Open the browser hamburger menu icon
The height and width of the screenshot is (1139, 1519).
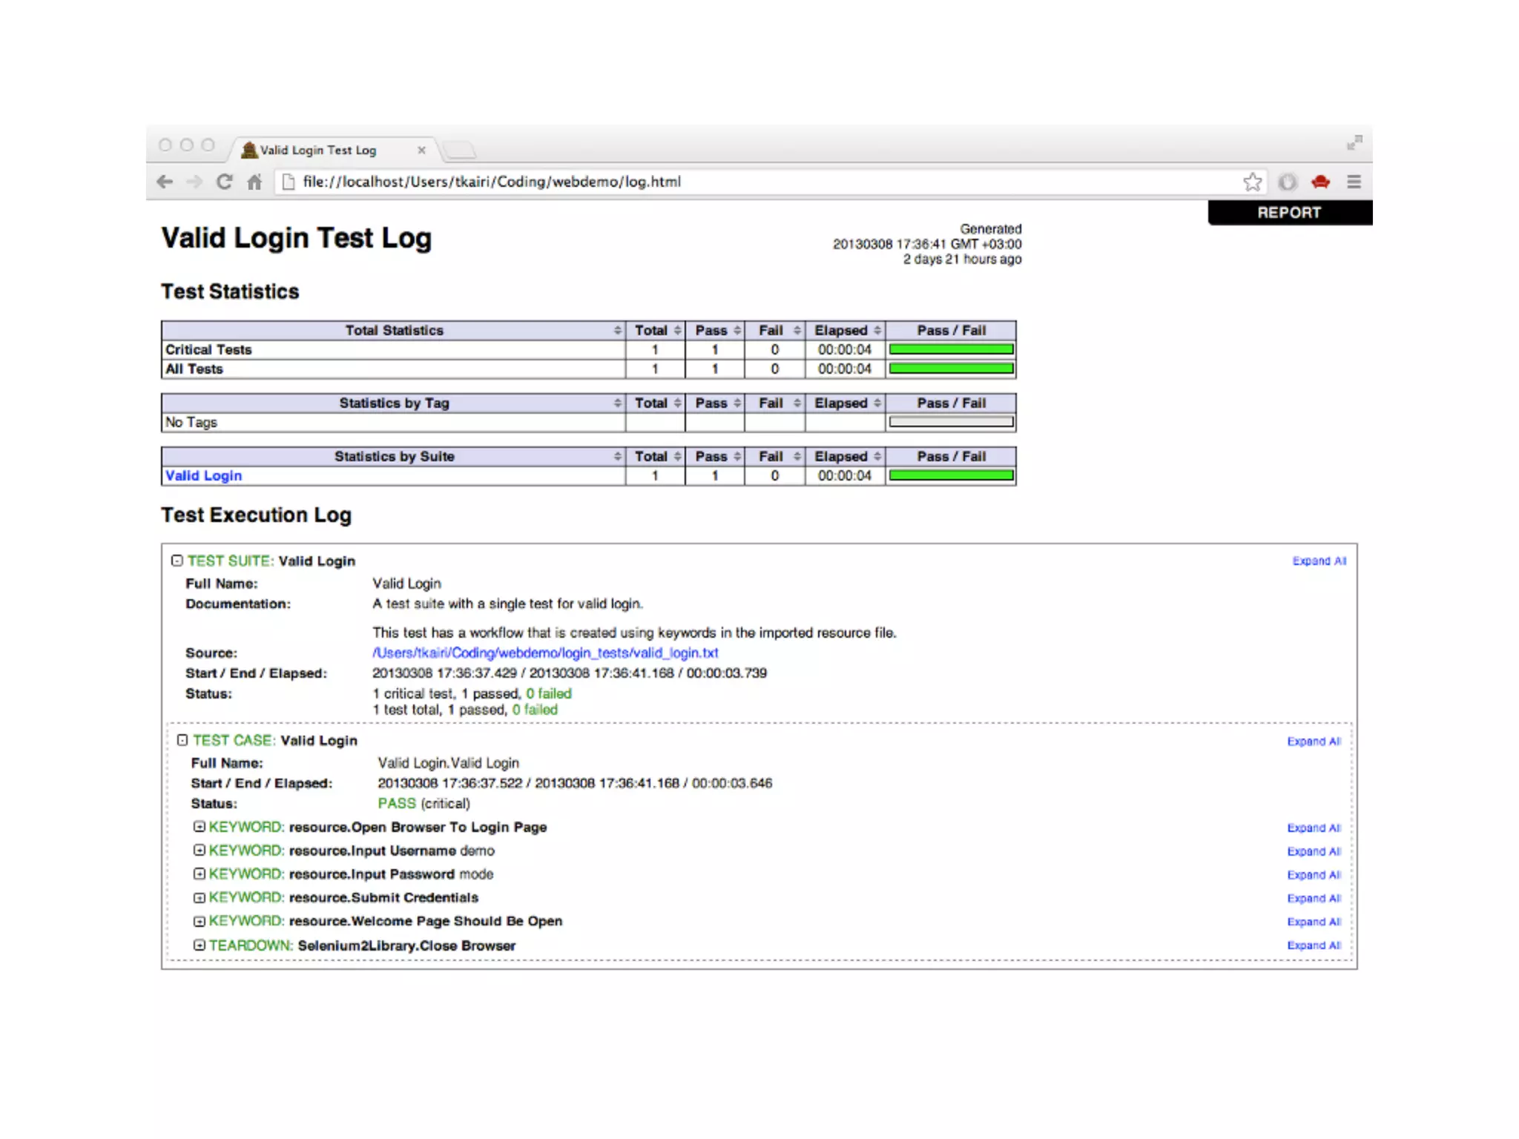[1354, 182]
